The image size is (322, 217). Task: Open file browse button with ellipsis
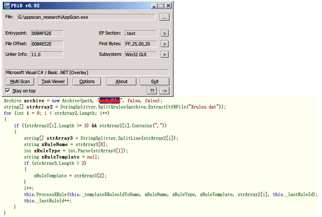click(x=164, y=17)
